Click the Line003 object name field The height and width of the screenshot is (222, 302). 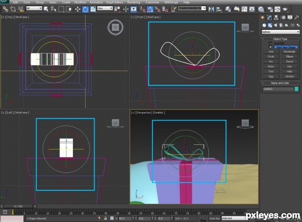278,89
